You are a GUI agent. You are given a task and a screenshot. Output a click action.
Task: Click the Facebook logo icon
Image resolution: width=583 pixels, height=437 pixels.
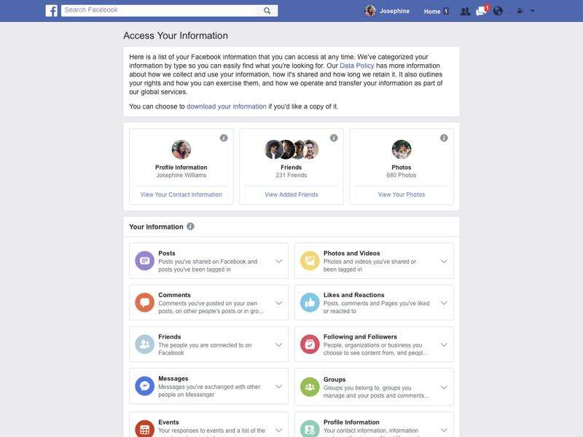(x=51, y=11)
